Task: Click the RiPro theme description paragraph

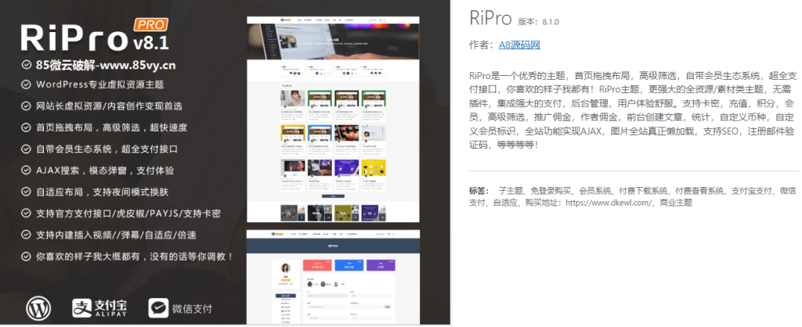Action: (x=633, y=110)
